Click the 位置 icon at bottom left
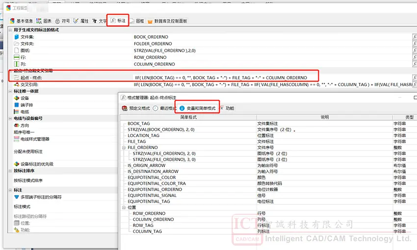The image size is (417, 250). click(x=17, y=223)
